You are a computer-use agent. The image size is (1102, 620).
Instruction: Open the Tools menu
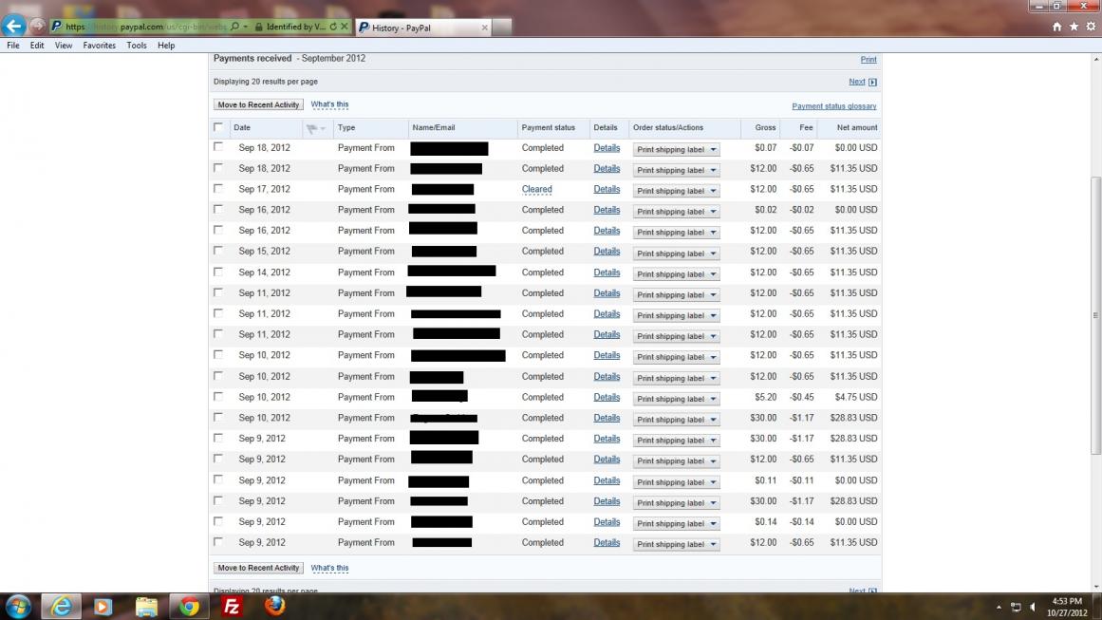pyautogui.click(x=137, y=46)
